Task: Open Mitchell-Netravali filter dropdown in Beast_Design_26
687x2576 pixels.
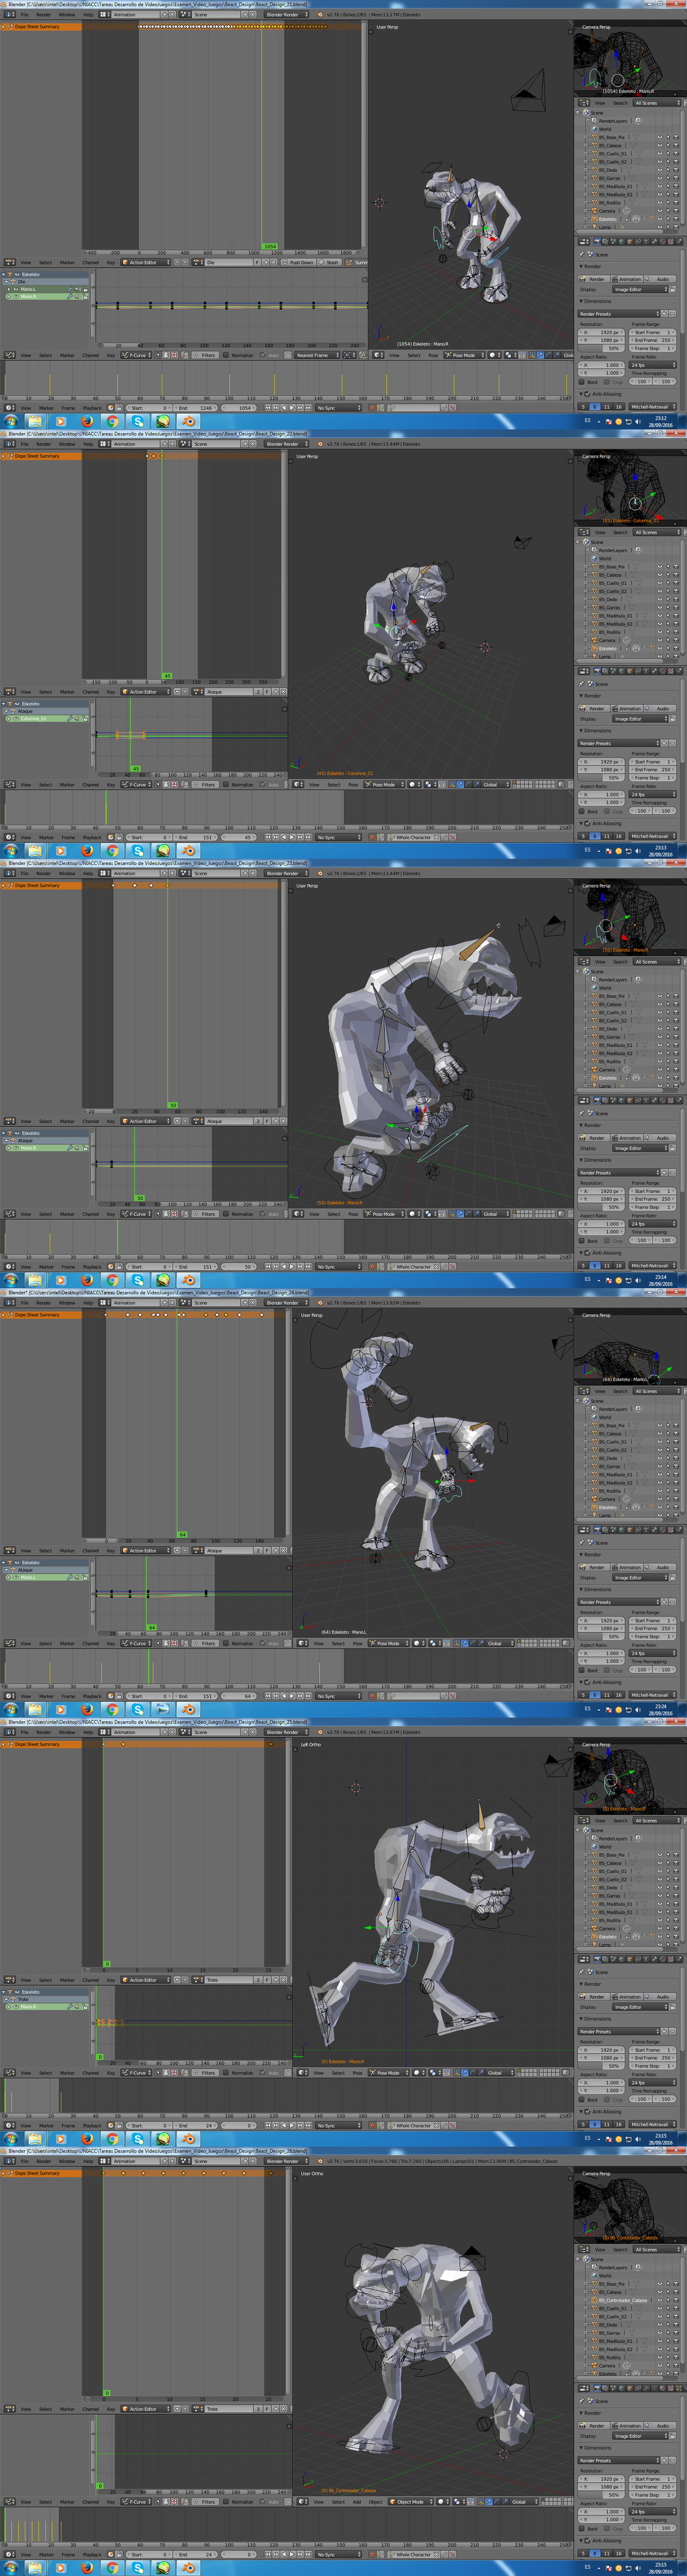Action: (x=652, y=2554)
